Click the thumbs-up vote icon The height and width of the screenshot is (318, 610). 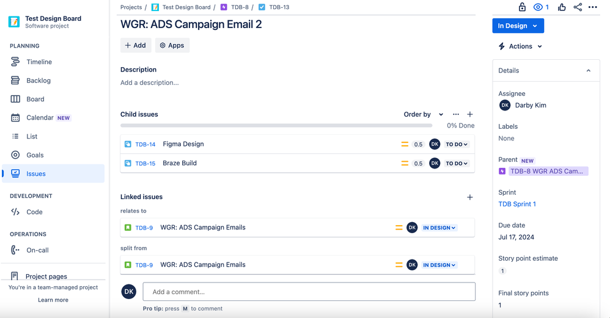[561, 7]
